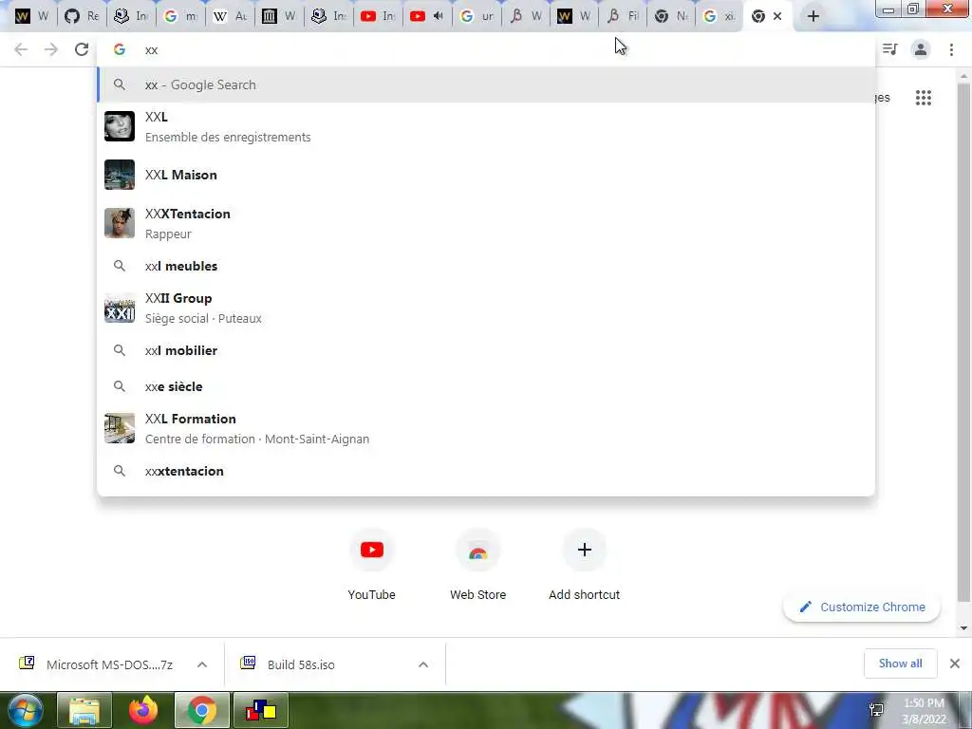Pick the XXL Maison suggestion
Image resolution: width=972 pixels, height=729 pixels.
click(x=486, y=175)
